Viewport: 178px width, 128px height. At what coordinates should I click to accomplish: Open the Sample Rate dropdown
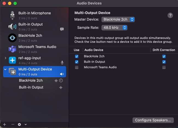pos(114,28)
